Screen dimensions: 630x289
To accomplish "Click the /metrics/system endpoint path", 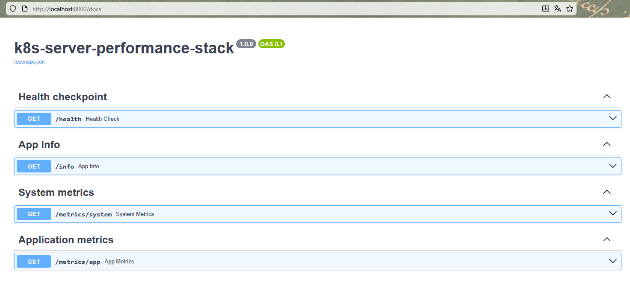I will tap(83, 214).
